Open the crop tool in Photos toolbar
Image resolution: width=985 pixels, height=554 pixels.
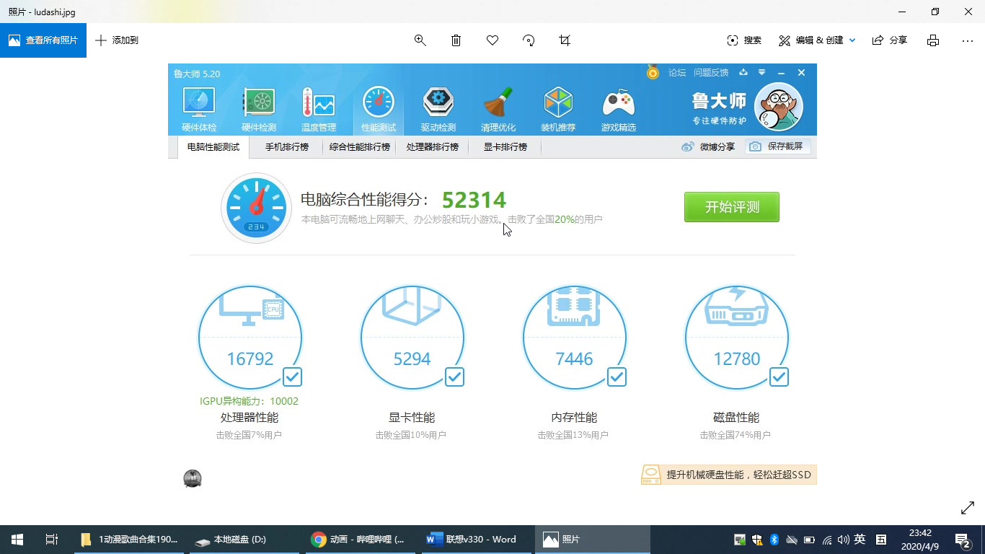tap(565, 40)
